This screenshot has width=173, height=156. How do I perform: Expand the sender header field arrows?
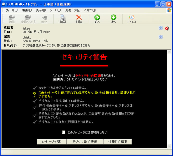pyautogui.click(x=161, y=28)
